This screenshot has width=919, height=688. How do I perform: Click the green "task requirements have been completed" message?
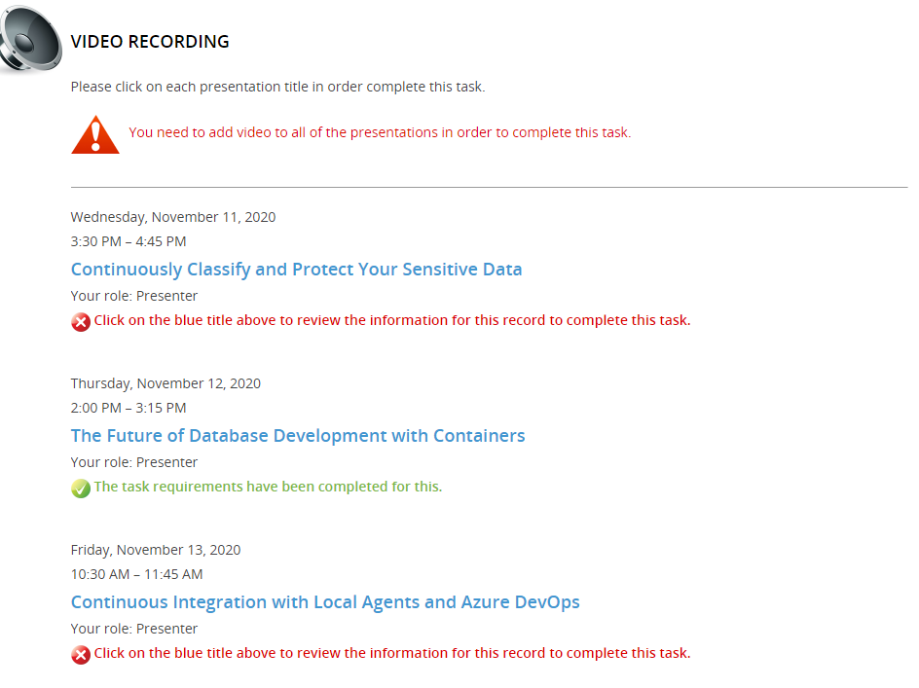pos(268,487)
